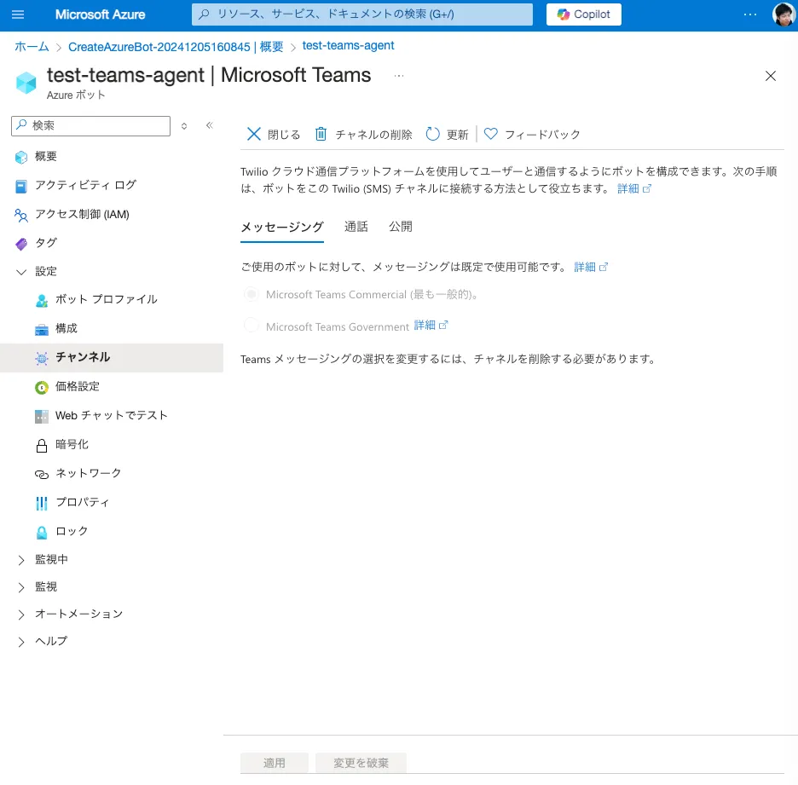
Task: Open CreateAzureBot-20241205160845 breadcrumb link
Action: coord(176,47)
